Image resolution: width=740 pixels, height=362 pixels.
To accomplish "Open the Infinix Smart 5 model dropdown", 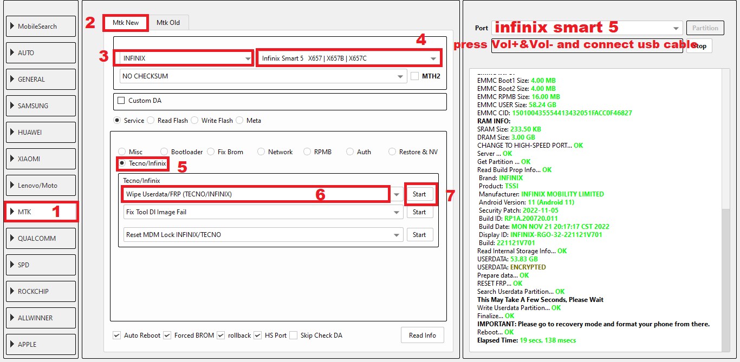I will click(x=349, y=58).
